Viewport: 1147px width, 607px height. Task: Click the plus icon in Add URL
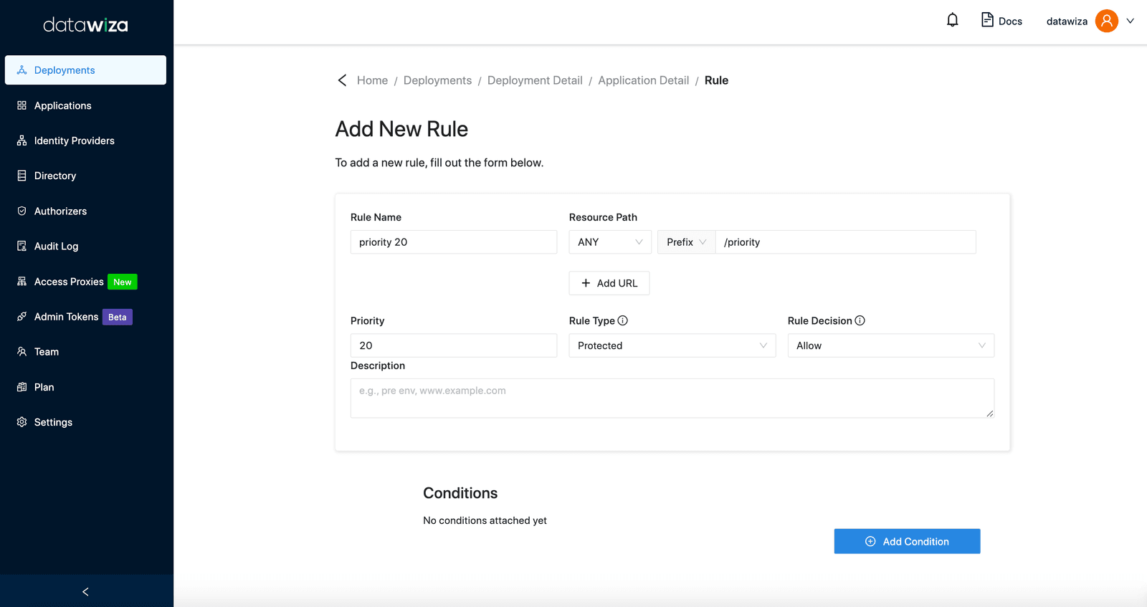click(x=586, y=283)
